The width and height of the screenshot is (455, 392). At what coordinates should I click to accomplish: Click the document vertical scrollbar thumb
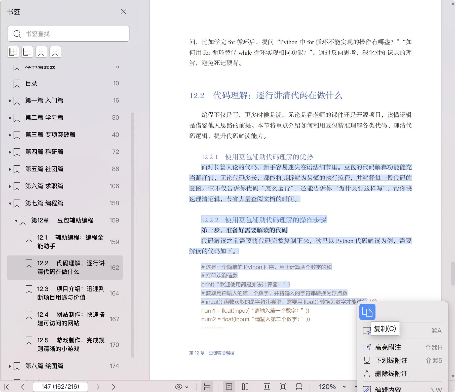(453, 274)
